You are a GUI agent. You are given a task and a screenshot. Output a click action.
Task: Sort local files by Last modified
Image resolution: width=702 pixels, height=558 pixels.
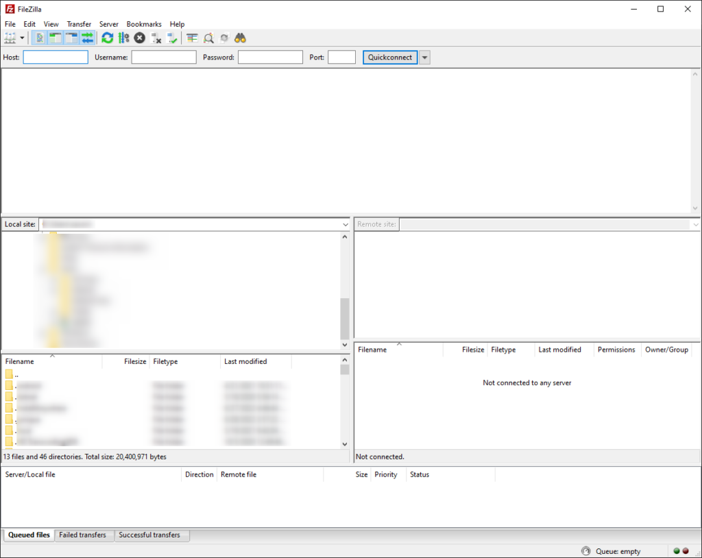pos(256,361)
